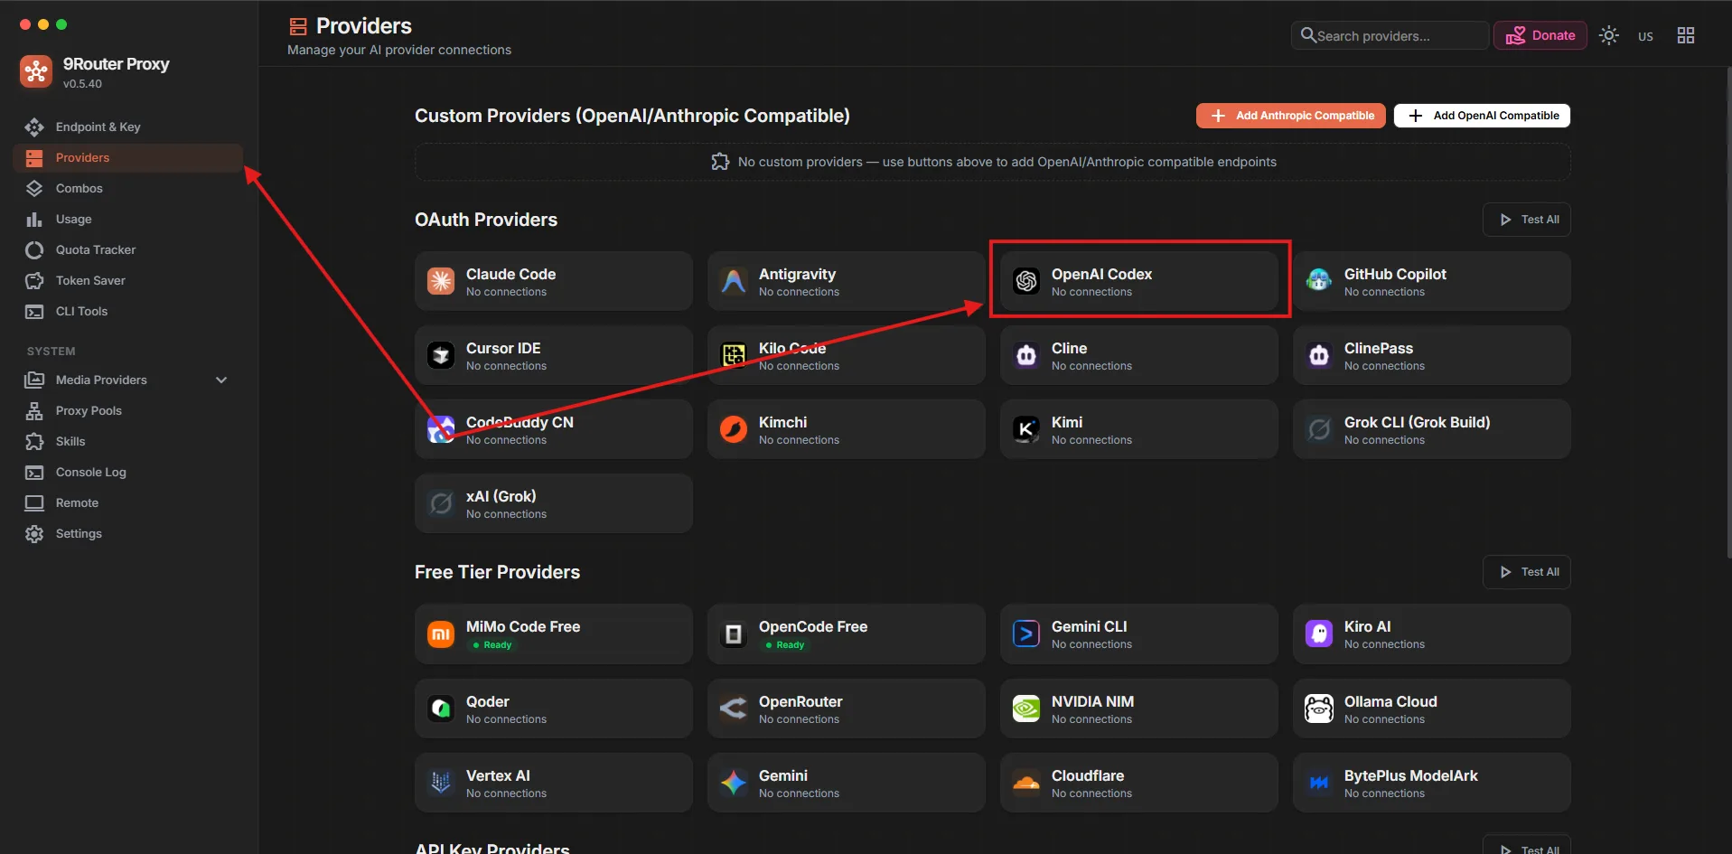This screenshot has height=854, width=1732.
Task: Click the Kimchi provider icon
Action: coord(734,429)
